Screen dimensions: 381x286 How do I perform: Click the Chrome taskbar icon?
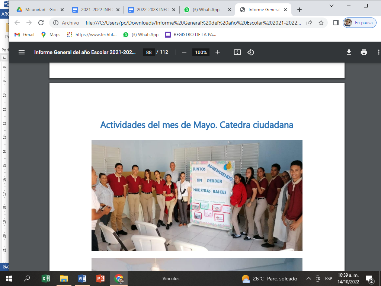click(x=119, y=279)
